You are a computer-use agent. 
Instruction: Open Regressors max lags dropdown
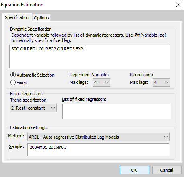[x=162, y=82]
